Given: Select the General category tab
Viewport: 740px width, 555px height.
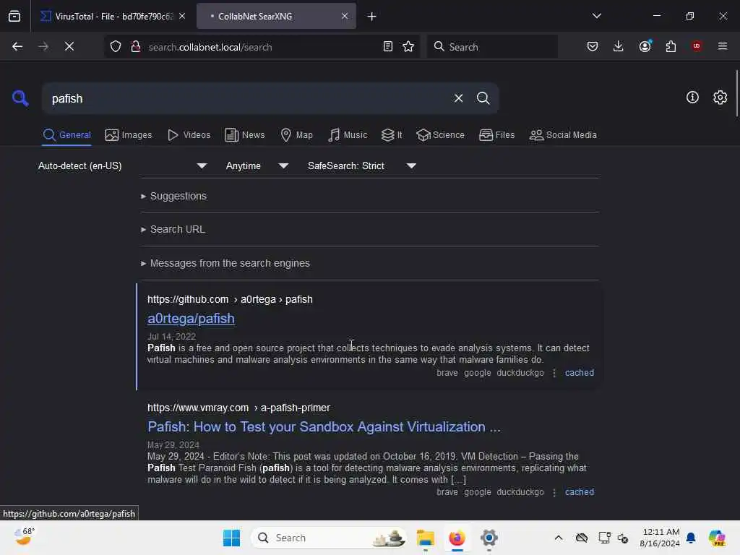Looking at the screenshot, I should (66, 135).
